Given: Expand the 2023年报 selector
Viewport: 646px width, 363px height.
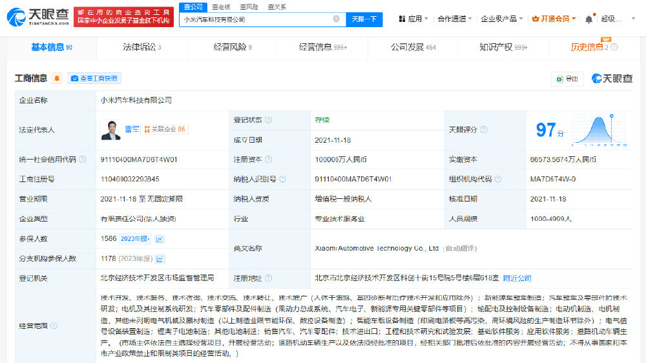Looking at the screenshot, I should click(x=135, y=239).
